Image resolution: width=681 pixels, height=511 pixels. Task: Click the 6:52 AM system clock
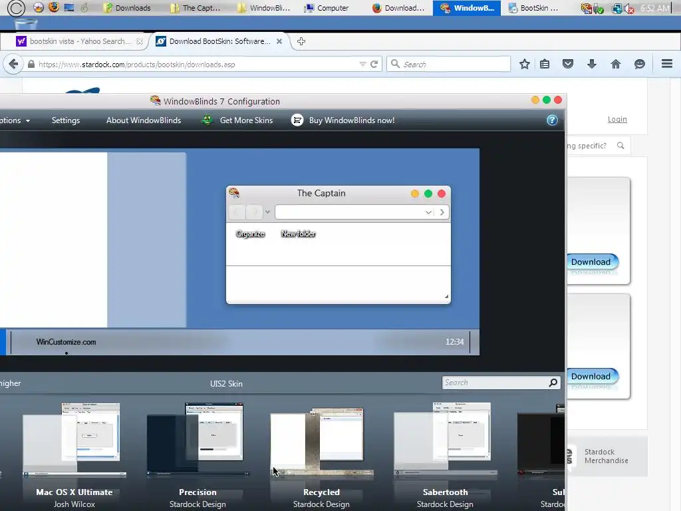click(x=655, y=8)
